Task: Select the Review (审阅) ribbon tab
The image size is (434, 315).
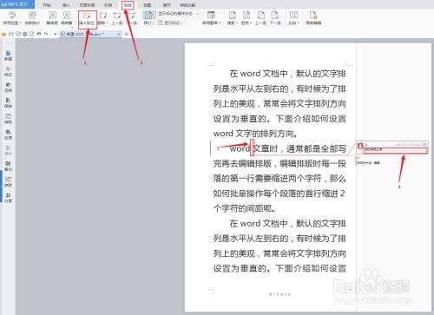Action: click(128, 5)
